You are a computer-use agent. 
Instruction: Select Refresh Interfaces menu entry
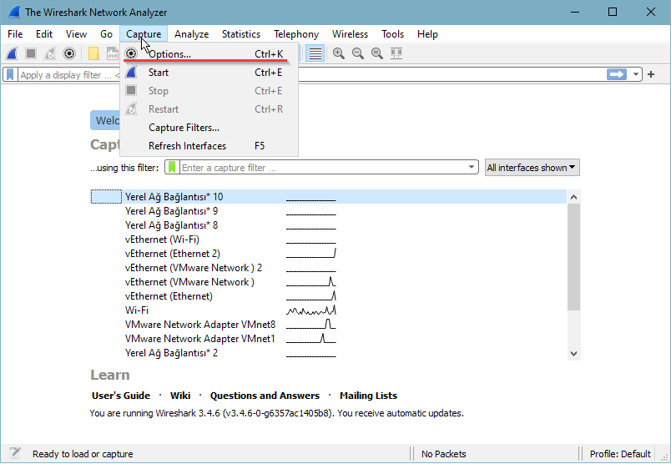coord(209,146)
